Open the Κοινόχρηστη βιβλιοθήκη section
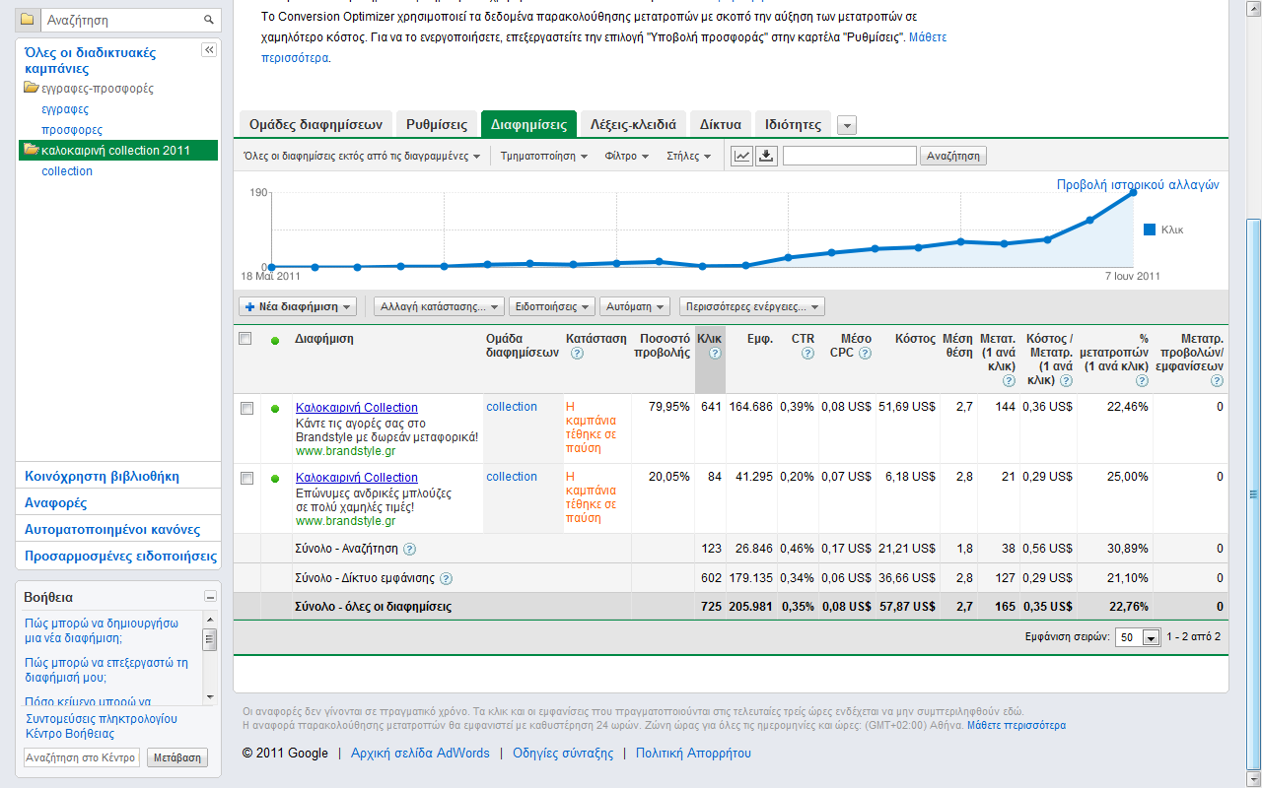Screen dimensions: 1262x788 (x=102, y=476)
